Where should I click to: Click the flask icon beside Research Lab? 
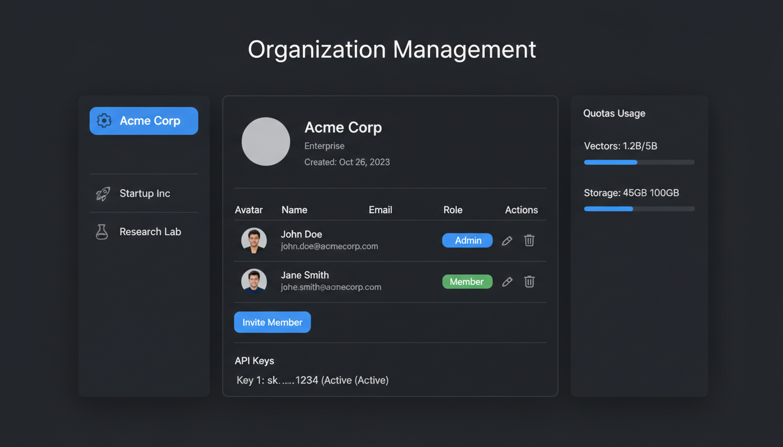point(102,231)
